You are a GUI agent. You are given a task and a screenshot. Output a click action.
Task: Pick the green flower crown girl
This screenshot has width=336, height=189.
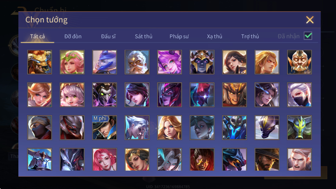(x=72, y=62)
